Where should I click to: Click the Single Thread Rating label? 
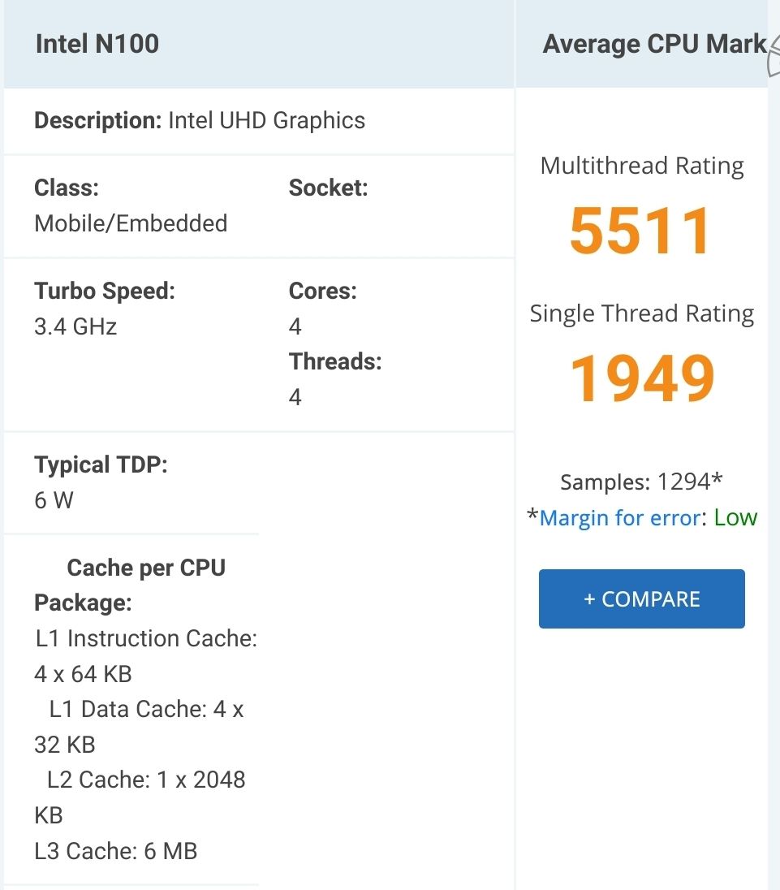pos(641,313)
